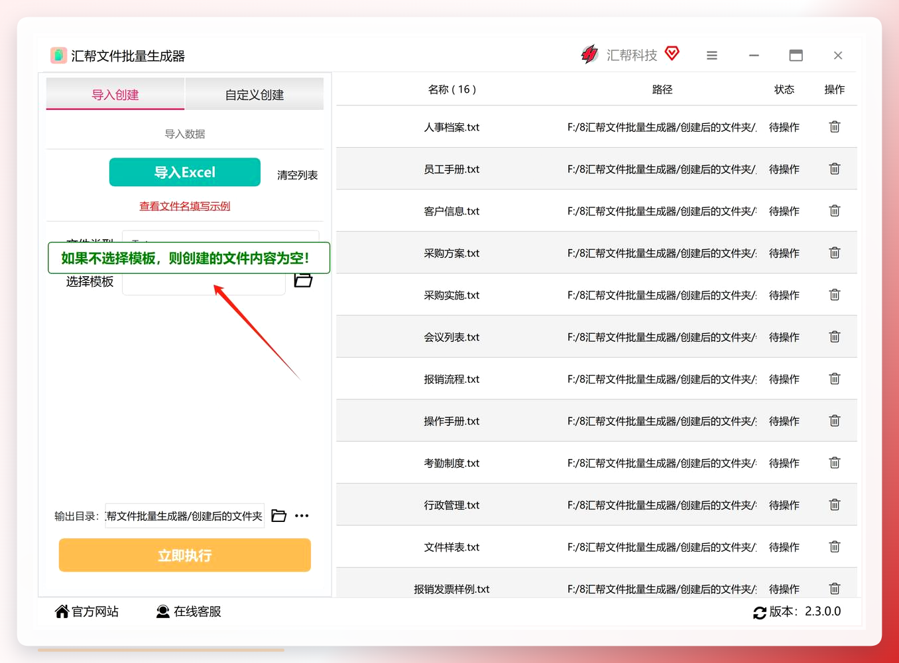Screen dimensions: 899x663
Task: Click the three-dot more options icon
Action: click(x=302, y=516)
